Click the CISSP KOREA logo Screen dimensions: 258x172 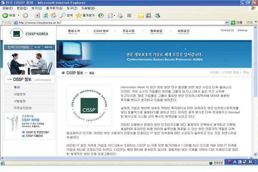[29, 34]
